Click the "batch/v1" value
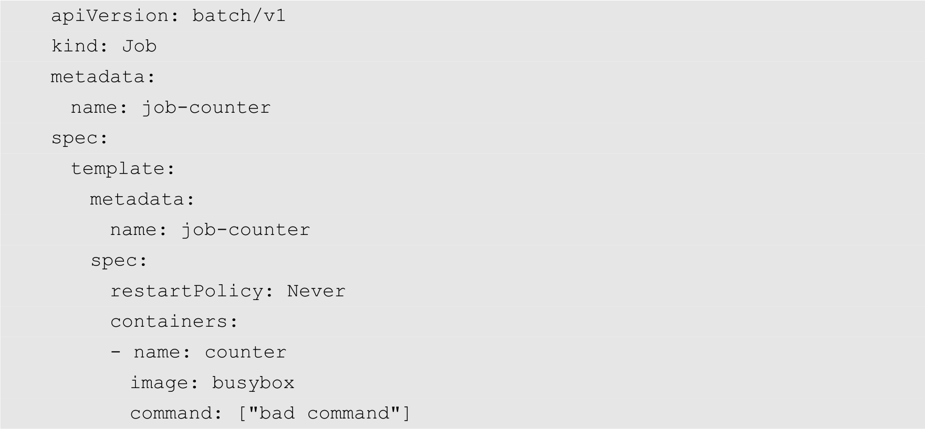This screenshot has height=429, width=925. click(239, 16)
